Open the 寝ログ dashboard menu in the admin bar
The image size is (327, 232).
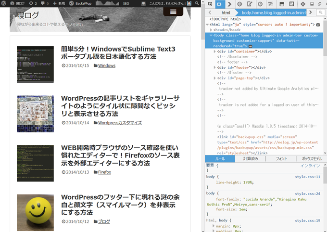(x=17, y=3)
